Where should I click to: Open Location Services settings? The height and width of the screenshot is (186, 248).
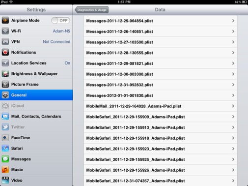coord(36,63)
